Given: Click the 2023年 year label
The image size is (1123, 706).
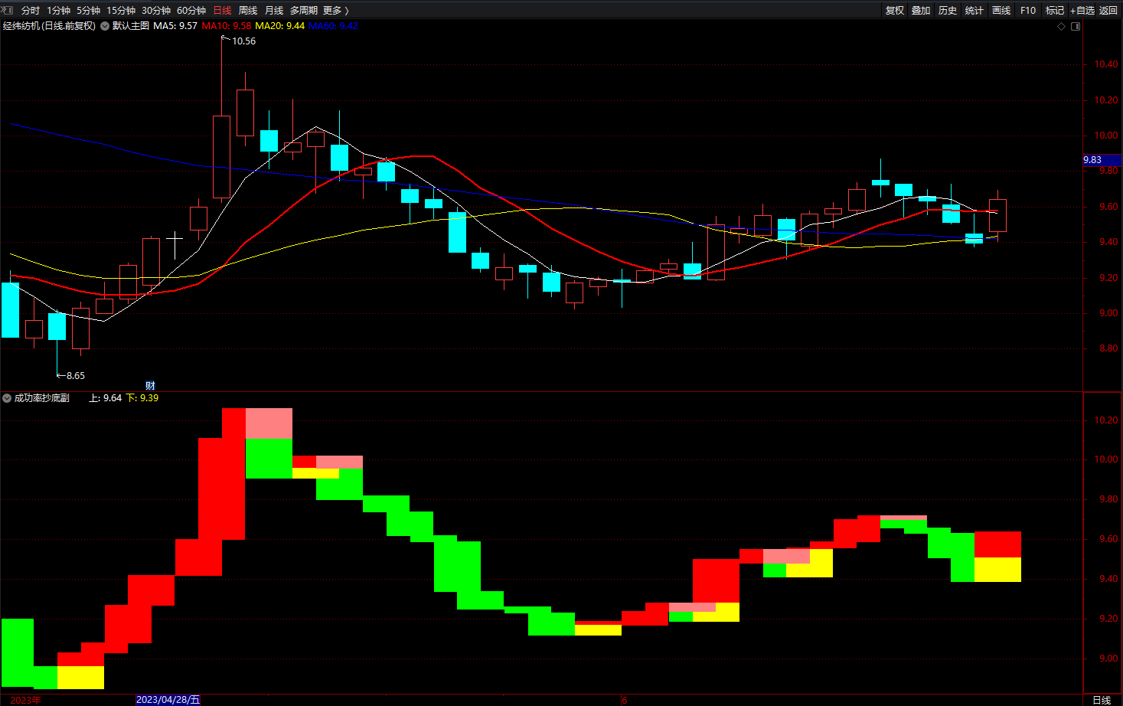Looking at the screenshot, I should 25,700.
